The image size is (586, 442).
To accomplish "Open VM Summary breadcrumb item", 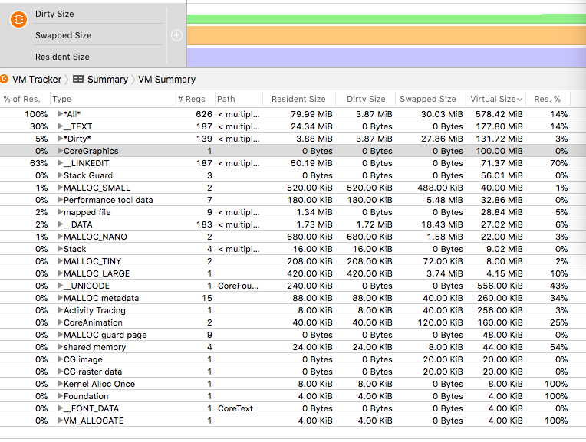I will 166,80.
